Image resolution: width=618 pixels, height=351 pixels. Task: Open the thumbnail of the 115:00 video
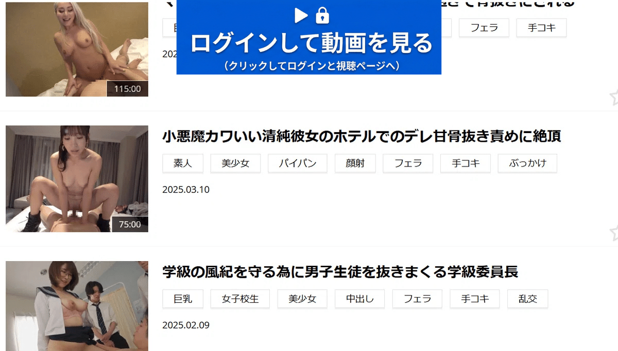[x=77, y=49]
